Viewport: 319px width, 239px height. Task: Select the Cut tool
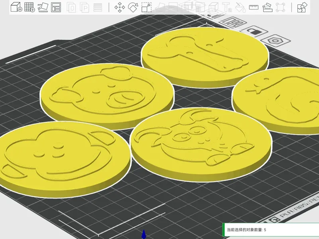173,7
